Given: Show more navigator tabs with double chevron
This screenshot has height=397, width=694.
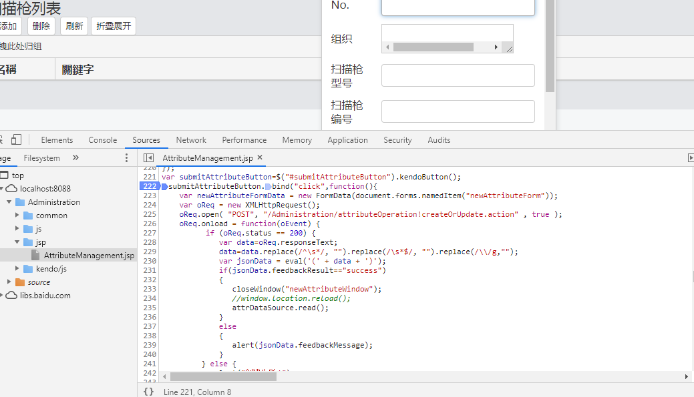Looking at the screenshot, I should tap(75, 158).
